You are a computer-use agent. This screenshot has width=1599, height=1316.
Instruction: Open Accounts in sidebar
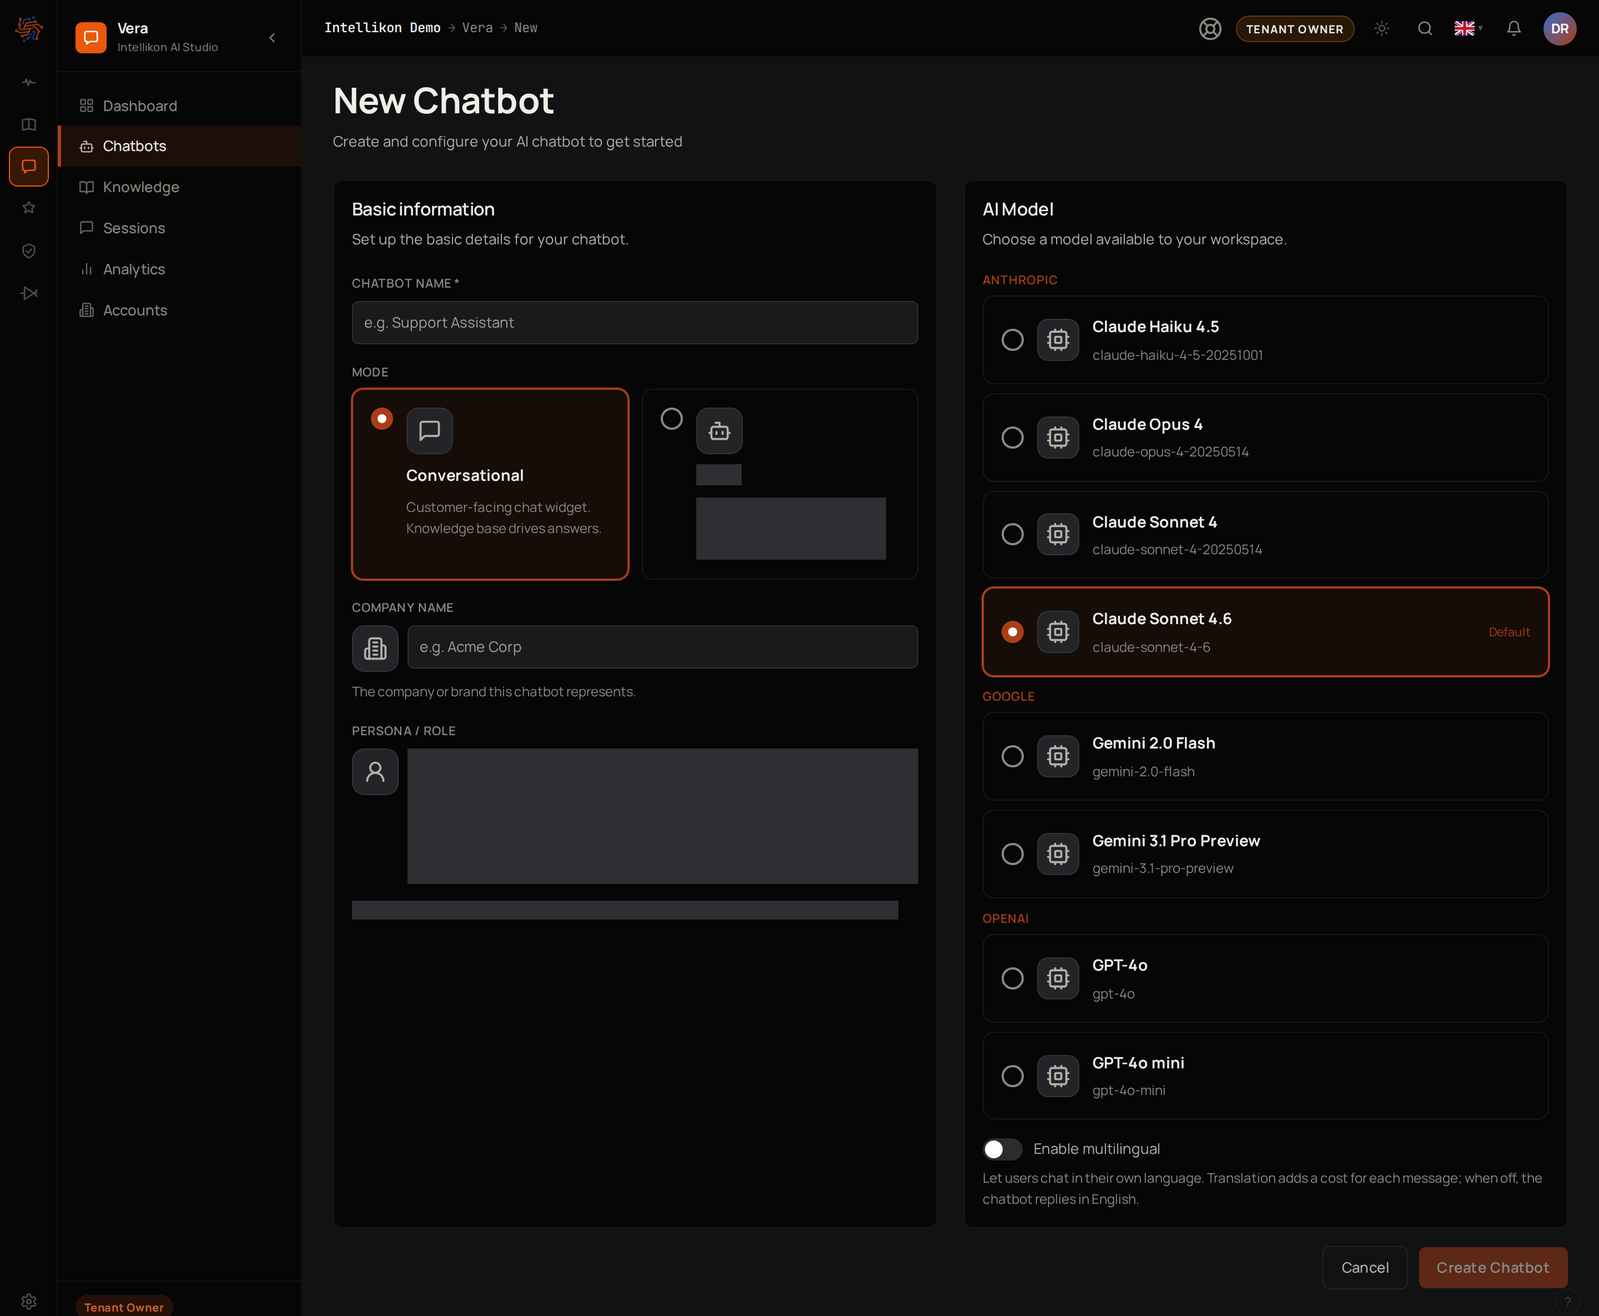coord(179,310)
